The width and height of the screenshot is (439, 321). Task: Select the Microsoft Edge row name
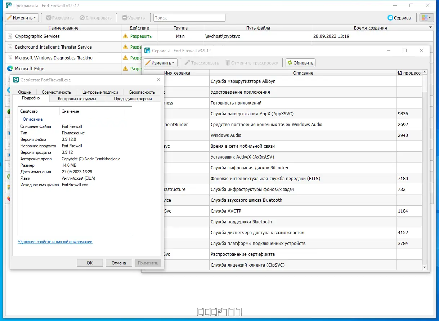click(x=30, y=68)
